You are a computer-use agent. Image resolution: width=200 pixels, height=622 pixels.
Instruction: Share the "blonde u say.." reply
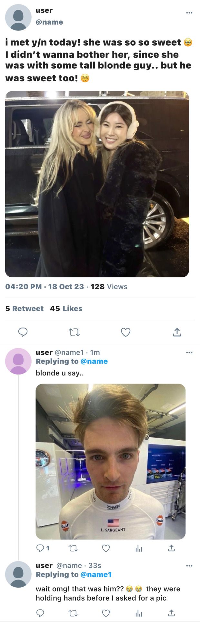pos(172,548)
